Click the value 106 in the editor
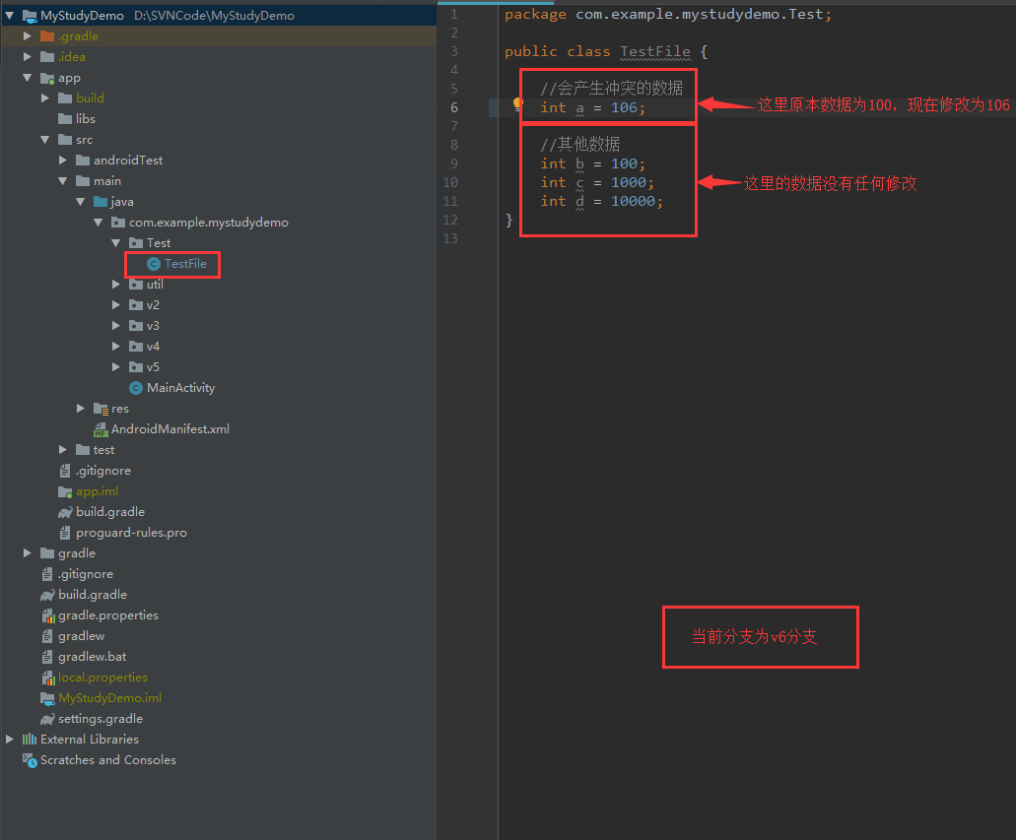Viewport: 1016px width, 840px height. pos(624,107)
